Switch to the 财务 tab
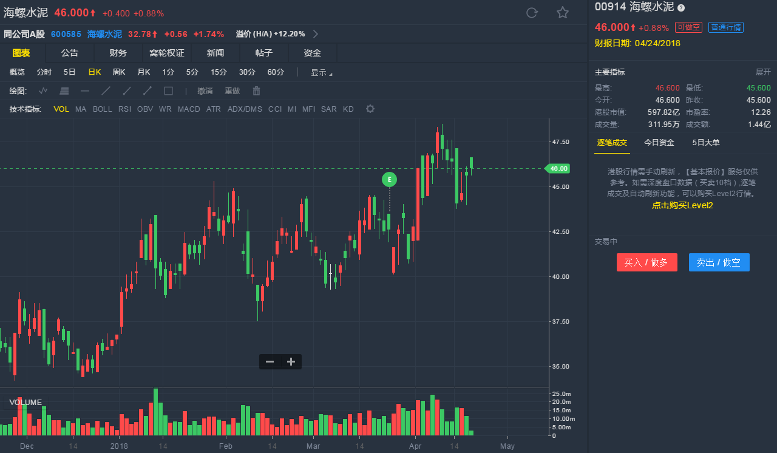 click(118, 53)
